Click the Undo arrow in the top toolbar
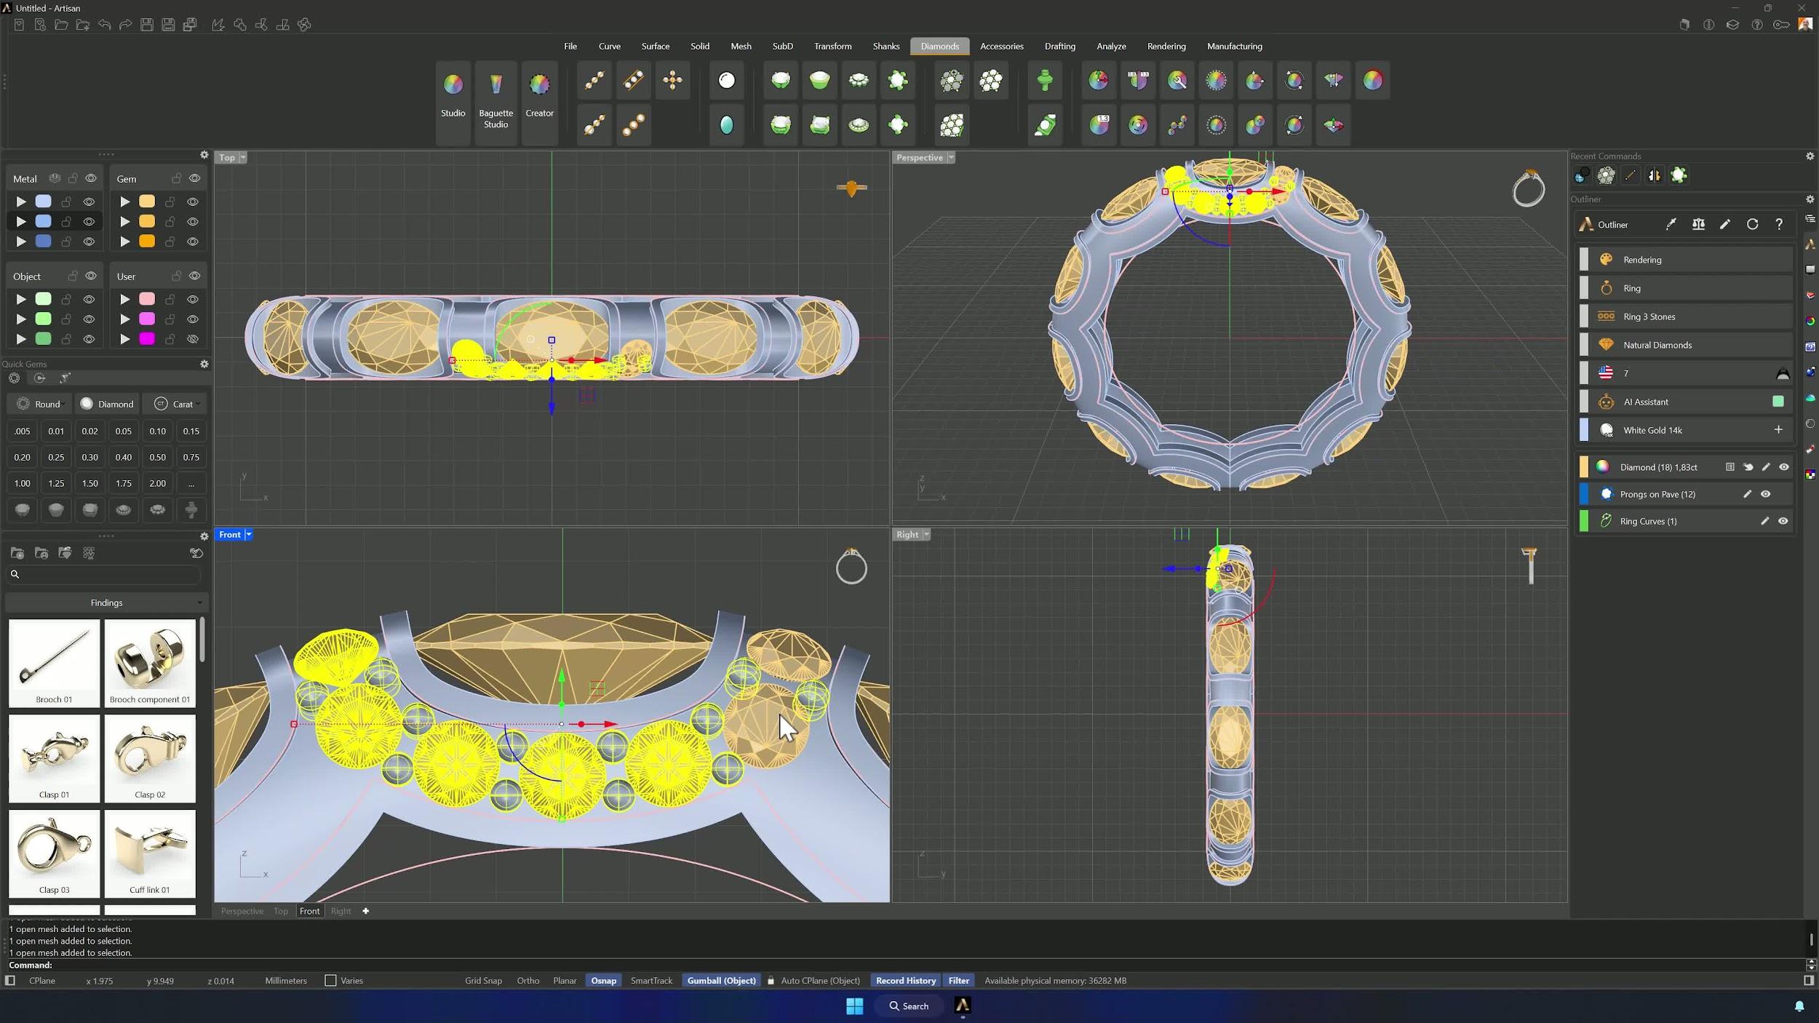Image resolution: width=1819 pixels, height=1023 pixels. click(104, 25)
